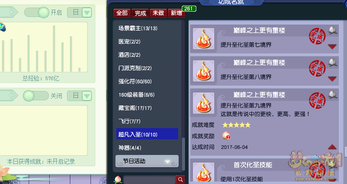Click the peach icon left of search box
This screenshot has height=184, width=347.
[118, 180]
